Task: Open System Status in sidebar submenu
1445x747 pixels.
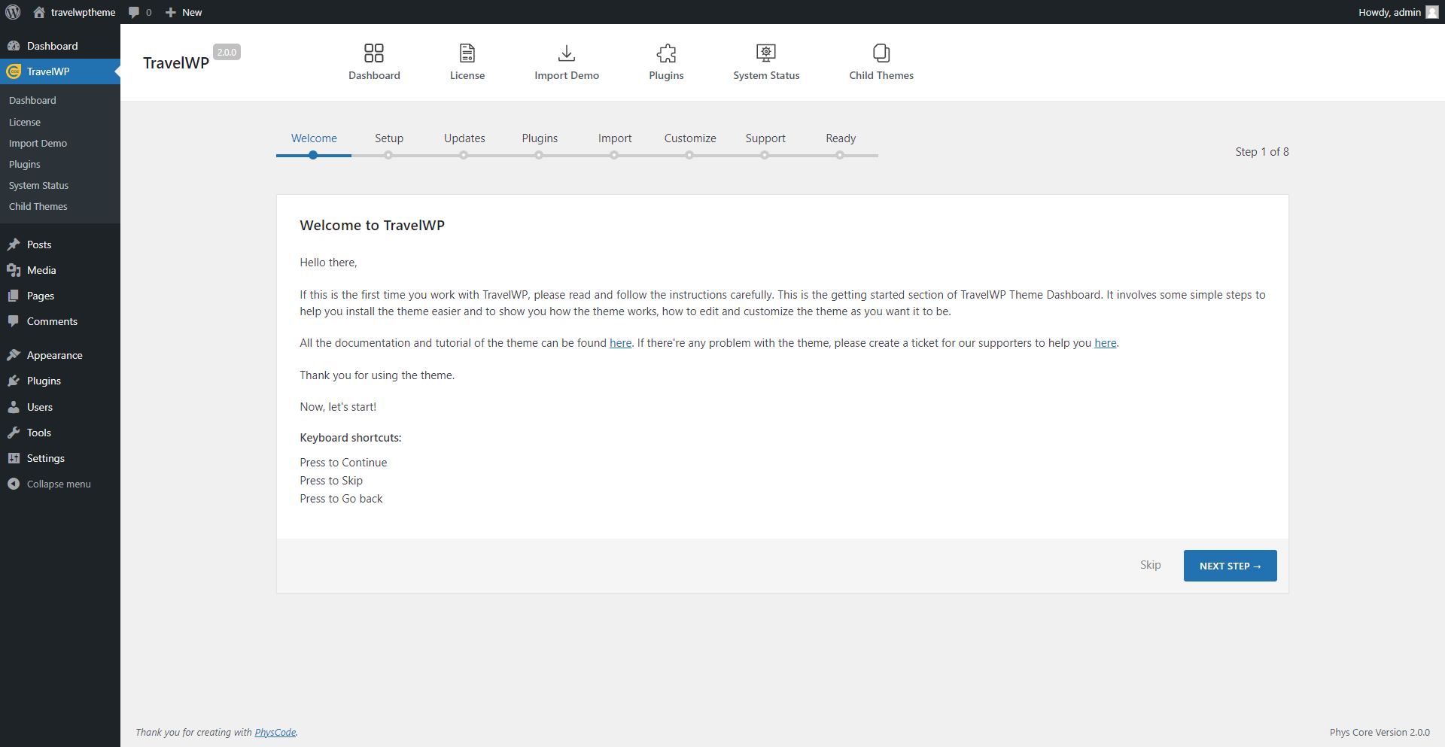Action: click(x=38, y=185)
